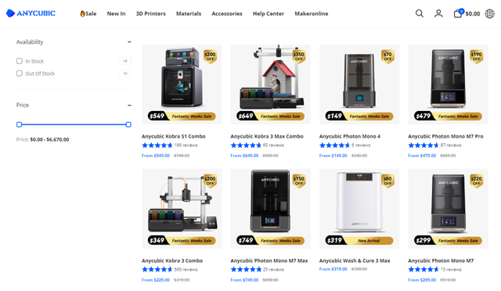The image size is (501, 291).
Task: Open the shopping cart icon
Action: (x=458, y=13)
